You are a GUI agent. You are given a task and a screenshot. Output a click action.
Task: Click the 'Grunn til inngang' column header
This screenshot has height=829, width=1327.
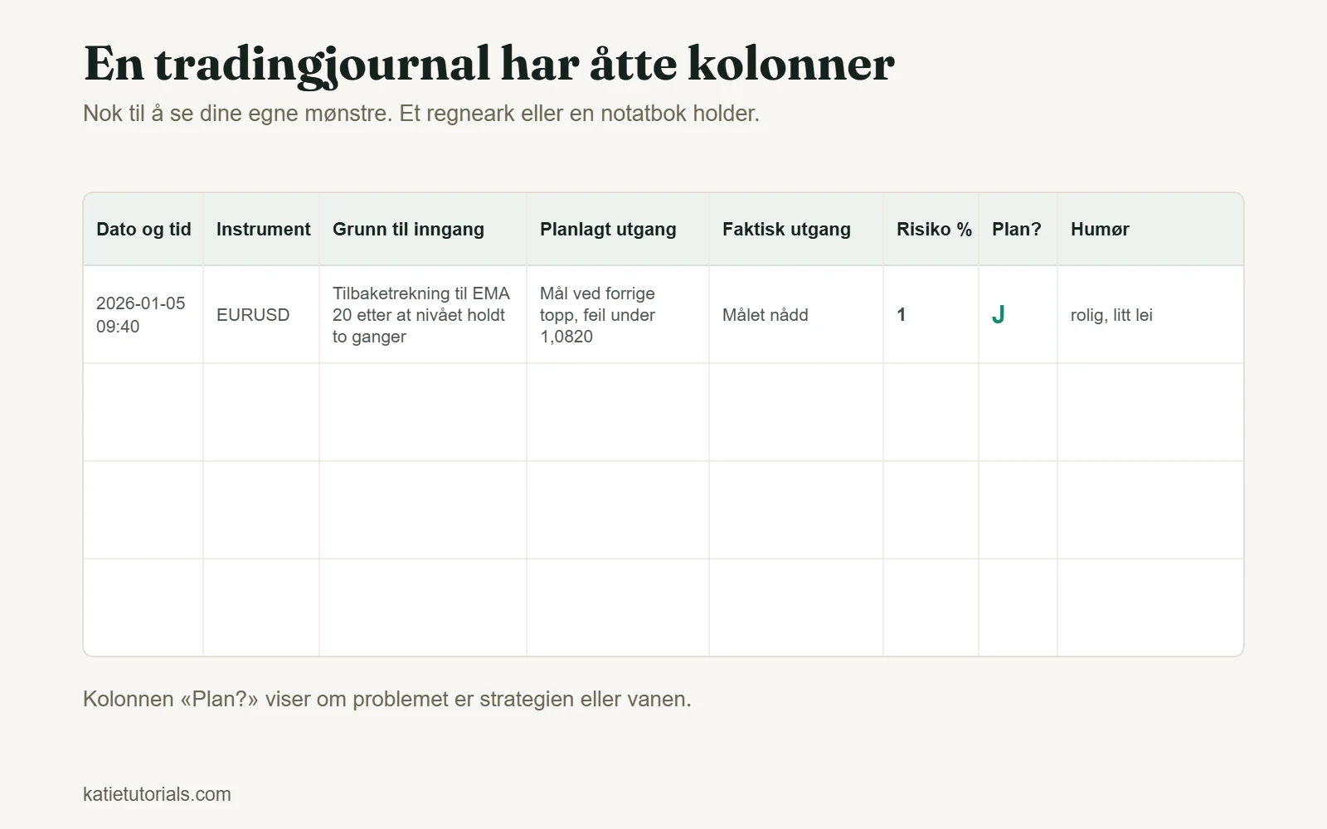pos(423,230)
